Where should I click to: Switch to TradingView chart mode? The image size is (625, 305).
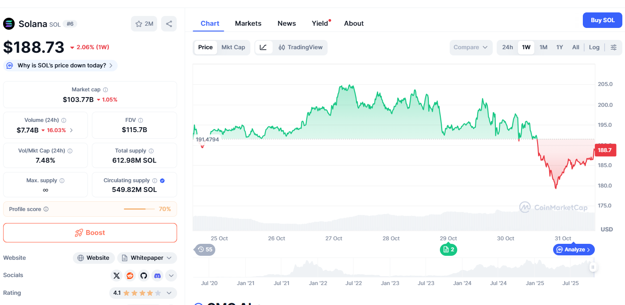pyautogui.click(x=301, y=47)
